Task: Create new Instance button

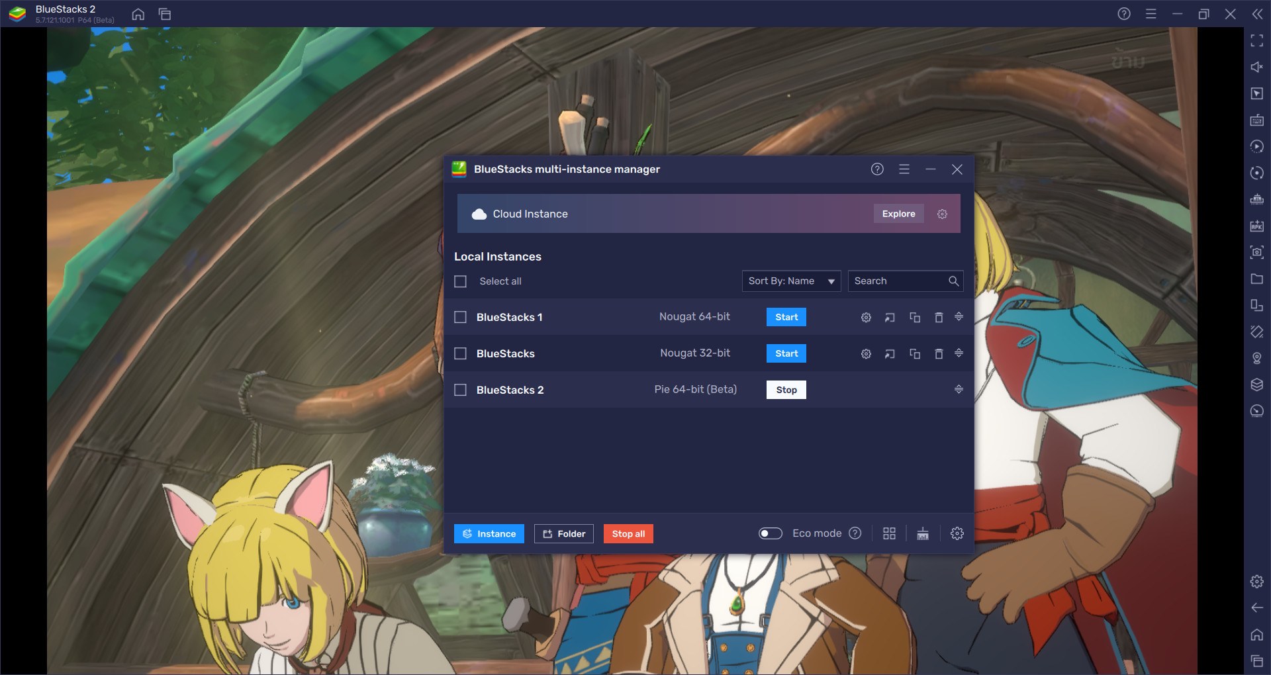Action: (489, 534)
